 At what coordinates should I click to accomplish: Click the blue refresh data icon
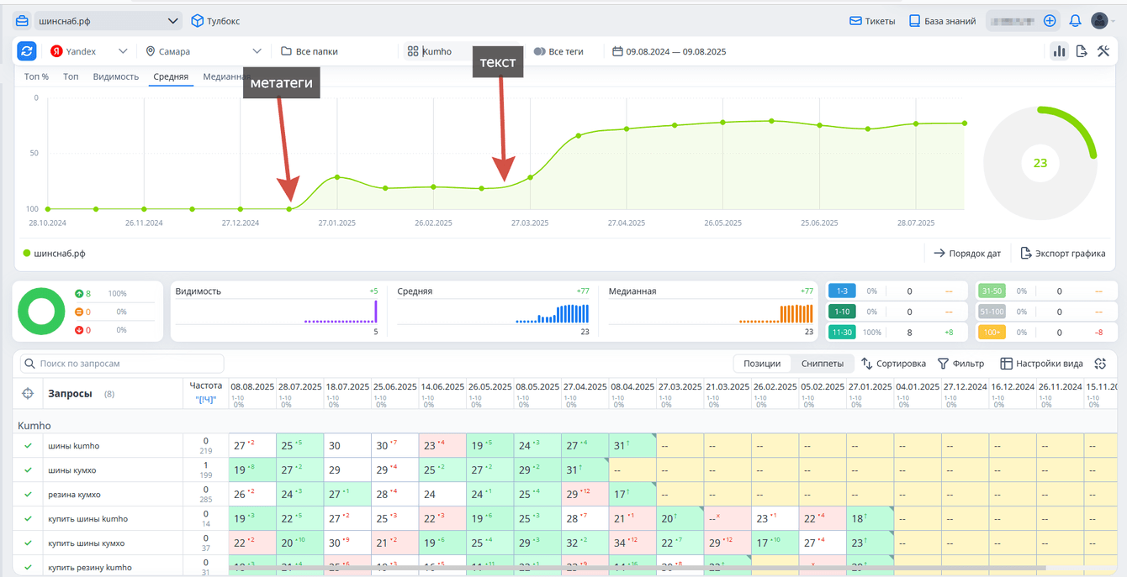pos(27,51)
